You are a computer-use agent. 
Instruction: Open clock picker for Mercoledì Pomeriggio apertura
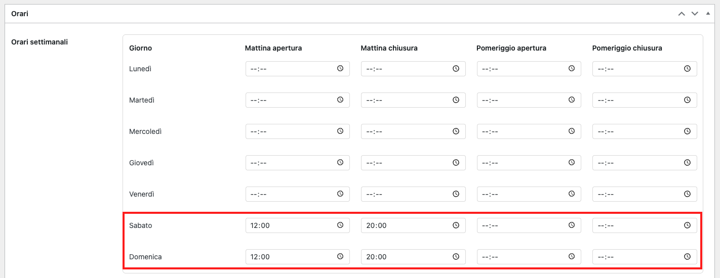[572, 131]
